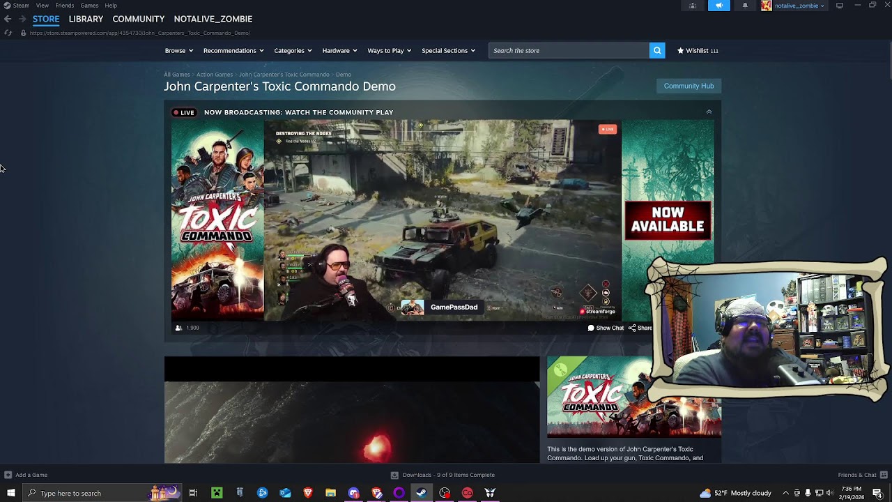Screen dimensions: 892x502
Task: Open File Explorer from the taskbar
Action: [x=331, y=493]
